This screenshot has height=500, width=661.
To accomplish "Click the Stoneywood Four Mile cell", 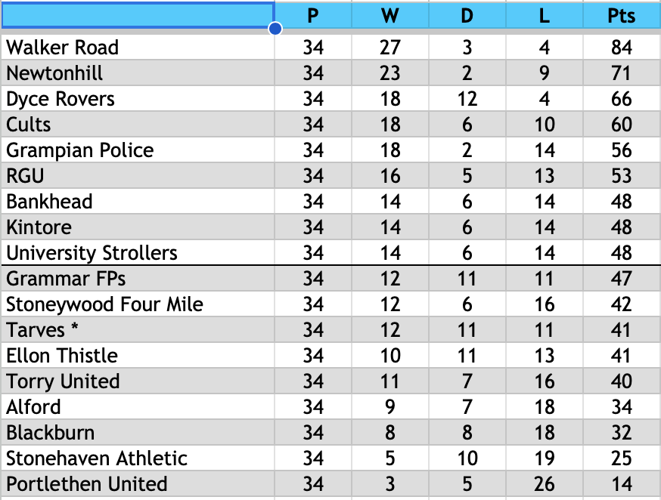I will 138,304.
